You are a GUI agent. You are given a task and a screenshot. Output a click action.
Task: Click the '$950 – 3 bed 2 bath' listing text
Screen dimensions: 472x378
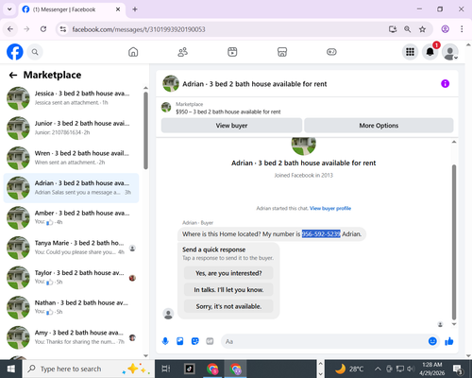pyautogui.click(x=228, y=112)
